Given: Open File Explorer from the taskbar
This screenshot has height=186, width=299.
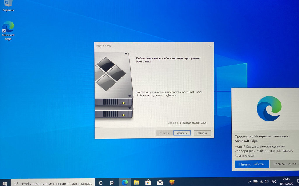Looking at the screenshot, I should pyautogui.click(x=137, y=183).
